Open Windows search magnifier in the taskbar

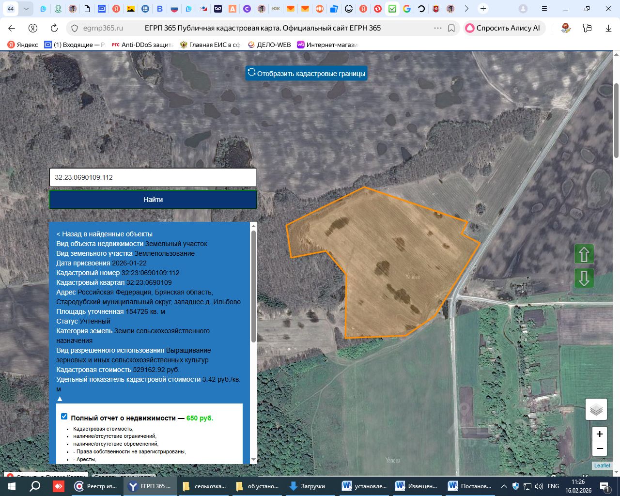35,486
